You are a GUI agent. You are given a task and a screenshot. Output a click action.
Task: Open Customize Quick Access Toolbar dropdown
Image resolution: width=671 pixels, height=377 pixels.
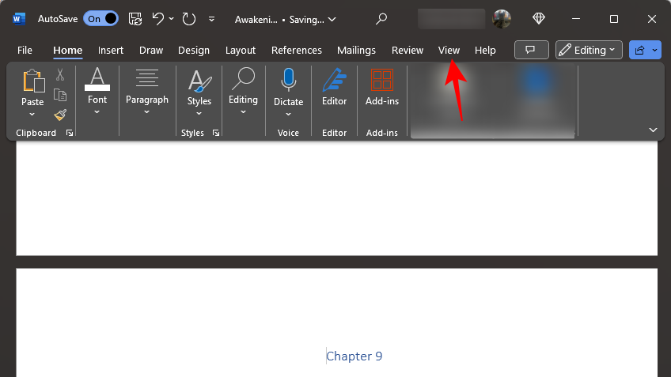[x=211, y=19]
